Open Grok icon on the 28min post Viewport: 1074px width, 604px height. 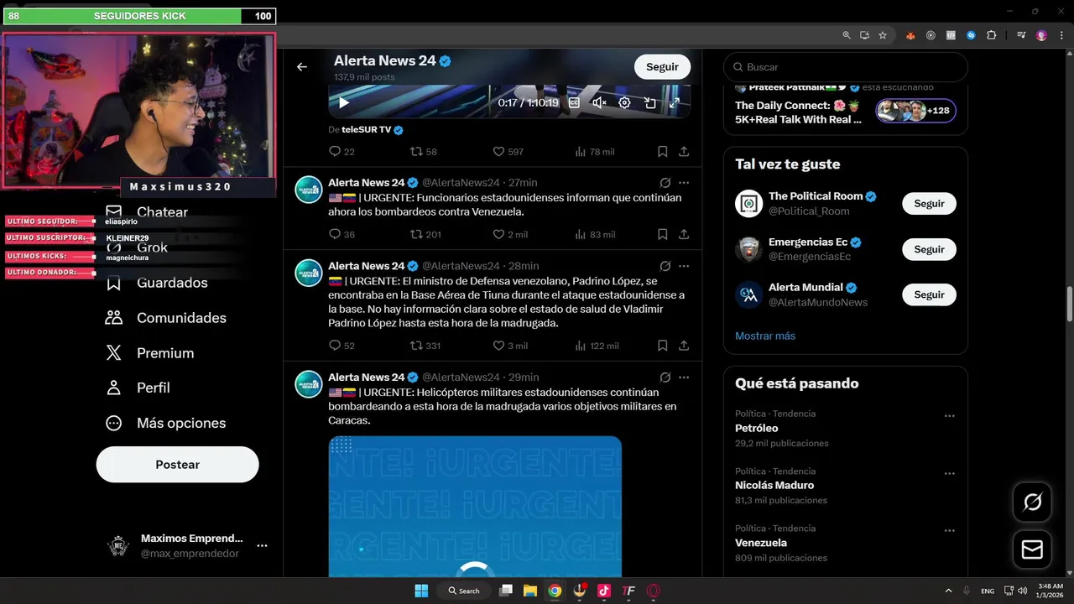pos(665,266)
